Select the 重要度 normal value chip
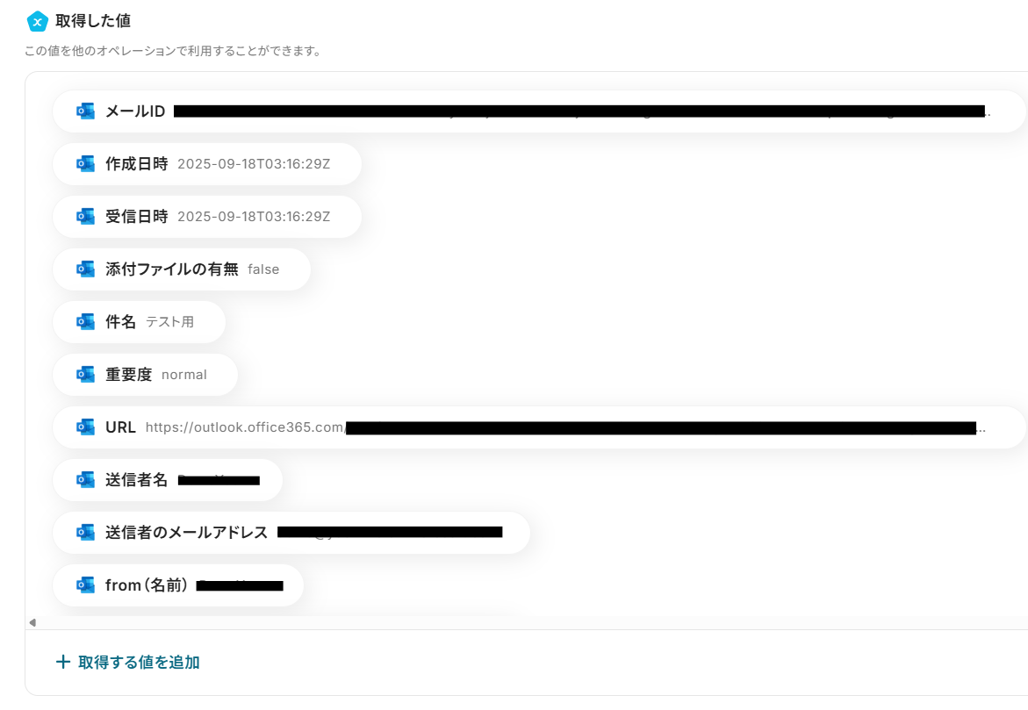The image size is (1028, 710). [x=145, y=375]
